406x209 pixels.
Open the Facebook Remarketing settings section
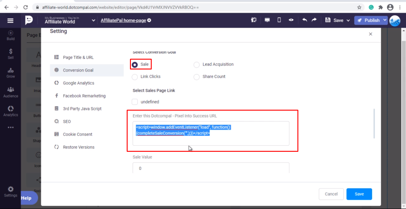(x=87, y=96)
